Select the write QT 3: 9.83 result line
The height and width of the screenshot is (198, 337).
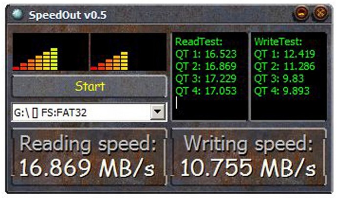point(279,79)
